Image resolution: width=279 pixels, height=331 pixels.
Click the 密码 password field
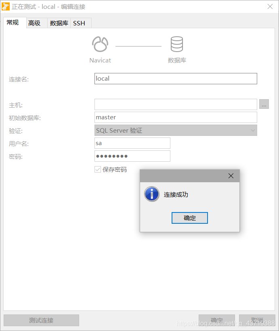coord(132,156)
